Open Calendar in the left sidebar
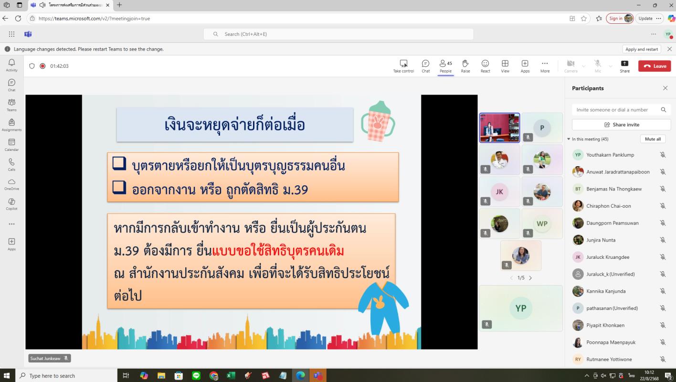Image resolution: width=676 pixels, height=382 pixels. [x=11, y=145]
